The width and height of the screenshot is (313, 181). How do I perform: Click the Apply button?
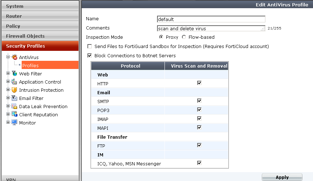coord(282,177)
